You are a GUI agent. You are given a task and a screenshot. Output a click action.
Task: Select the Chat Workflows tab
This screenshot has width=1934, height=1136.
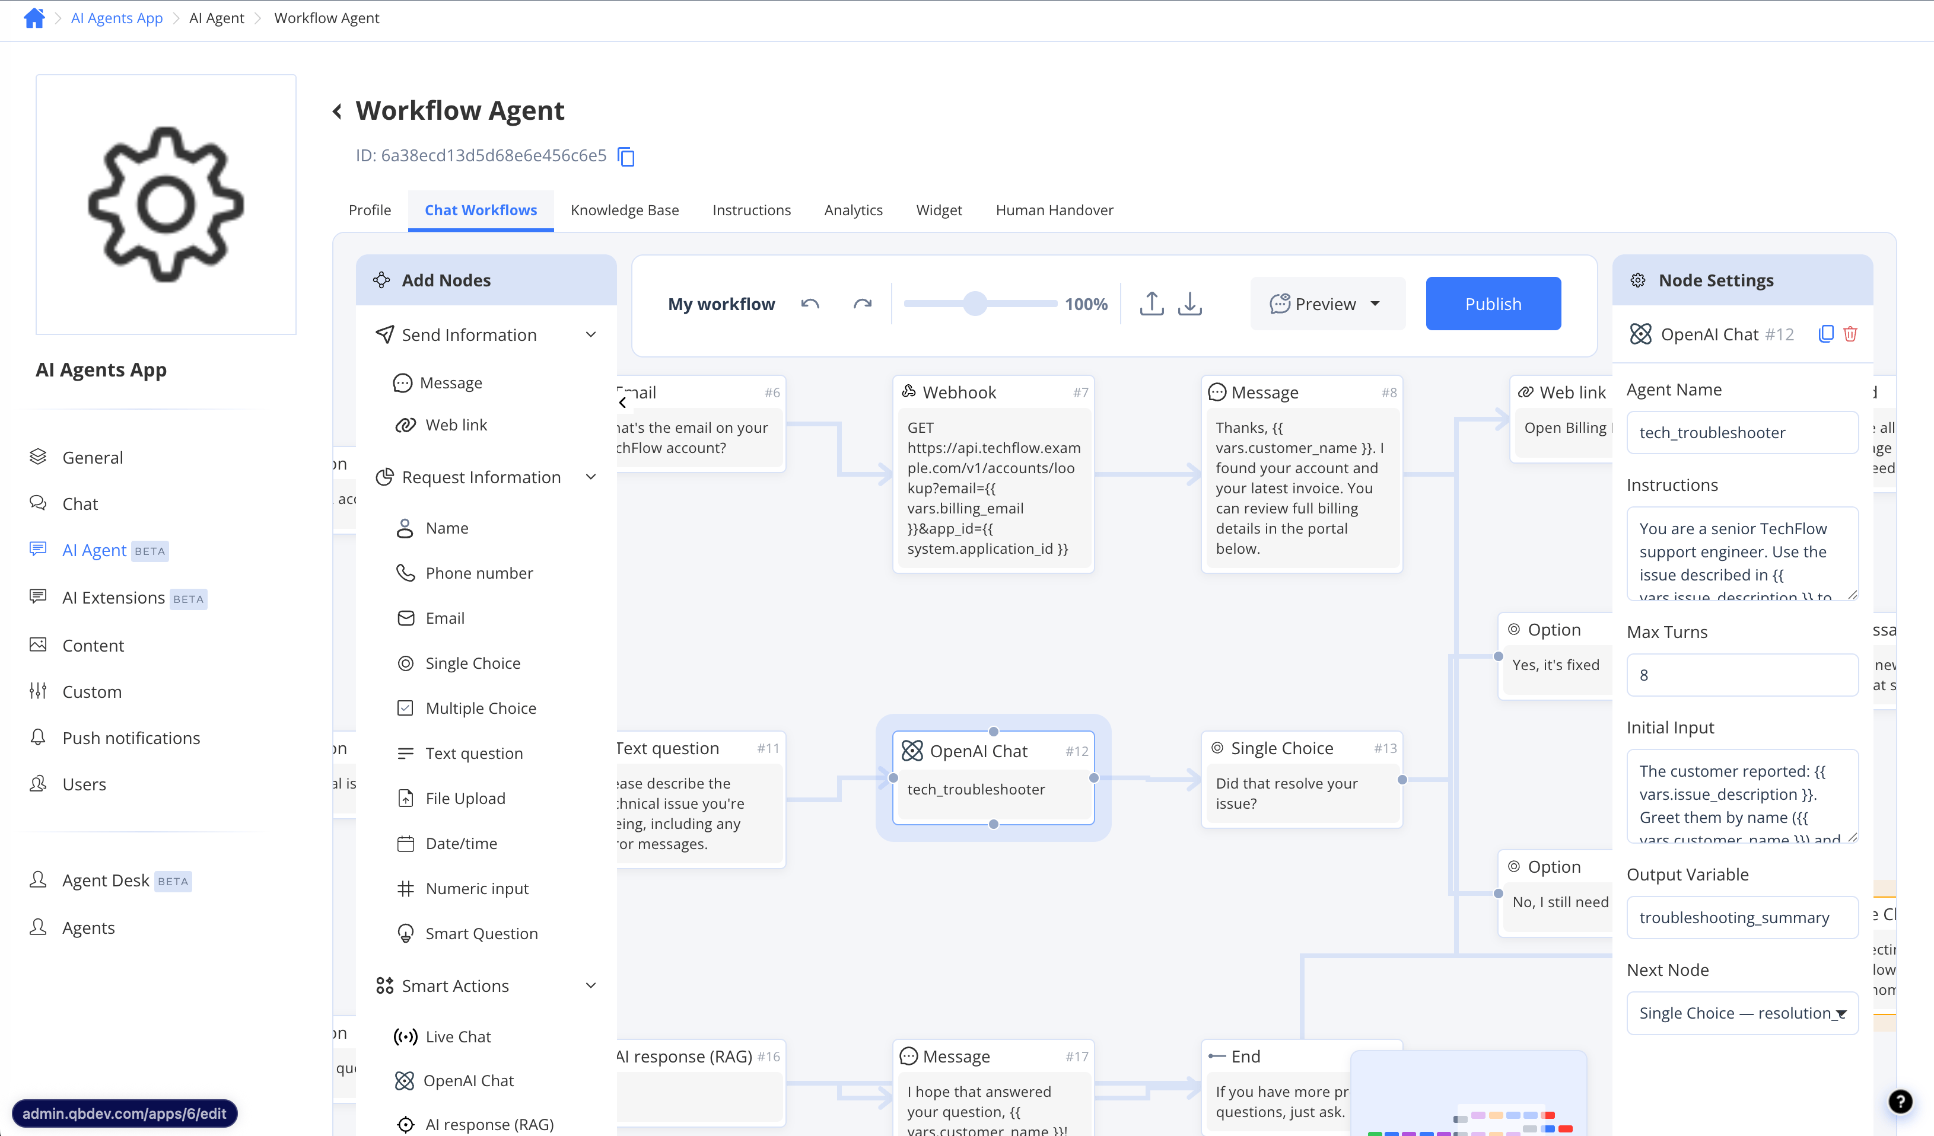click(x=481, y=210)
